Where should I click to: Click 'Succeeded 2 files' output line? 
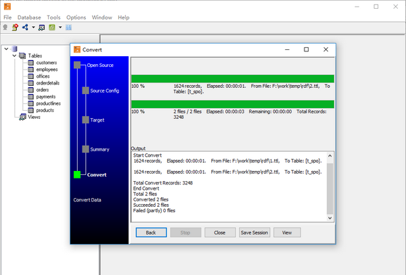pos(151,205)
